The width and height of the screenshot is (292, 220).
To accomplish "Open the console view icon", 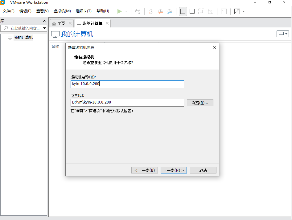I will pos(224,11).
